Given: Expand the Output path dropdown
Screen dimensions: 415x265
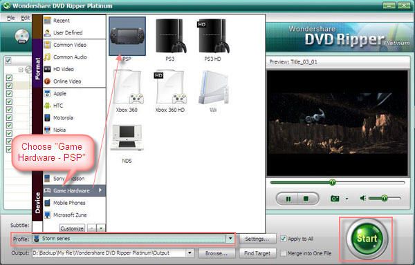Looking at the screenshot, I should pyautogui.click(x=190, y=253).
